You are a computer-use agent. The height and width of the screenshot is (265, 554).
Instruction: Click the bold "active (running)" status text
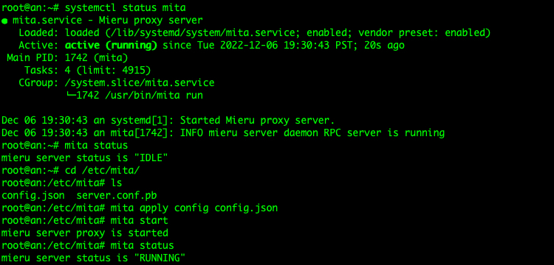pyautogui.click(x=111, y=46)
